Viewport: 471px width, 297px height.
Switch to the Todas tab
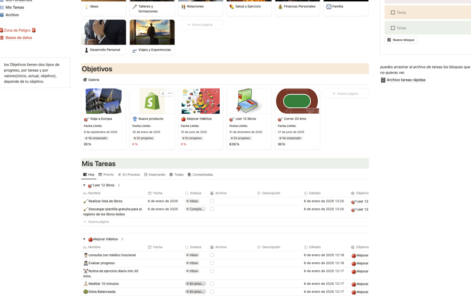tap(176, 174)
